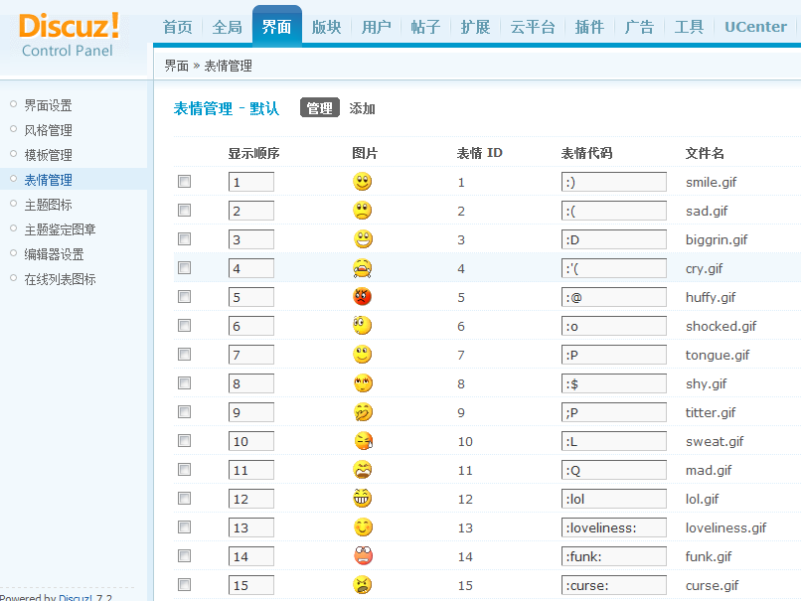Open 主题鉴定图章 in the sidebar
Screen dimensions: 801x601
tap(60, 229)
